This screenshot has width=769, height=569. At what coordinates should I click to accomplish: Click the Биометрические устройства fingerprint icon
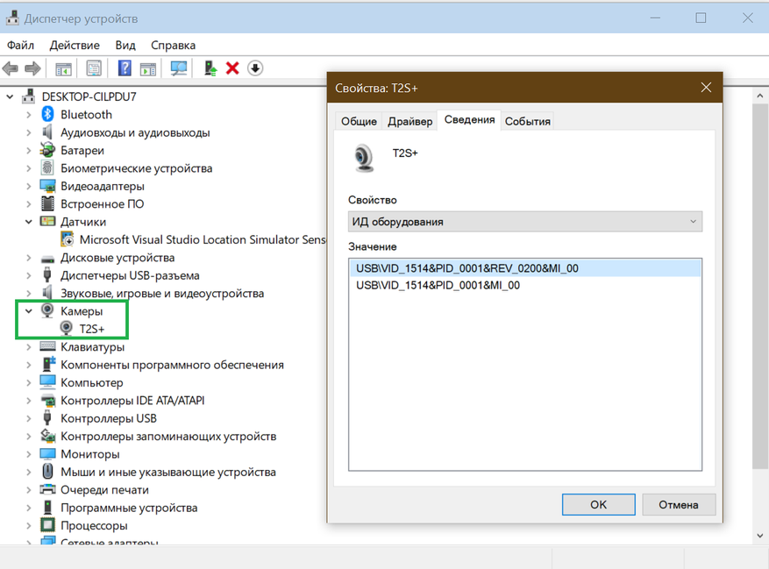(x=47, y=167)
